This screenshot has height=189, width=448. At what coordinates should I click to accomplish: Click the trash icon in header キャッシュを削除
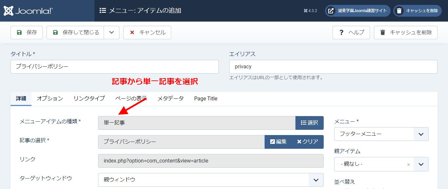point(399,11)
